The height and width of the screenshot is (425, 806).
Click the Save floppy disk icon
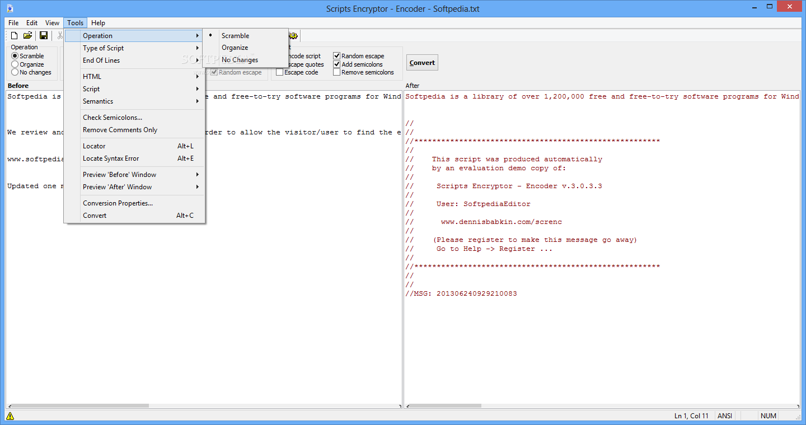(x=43, y=35)
